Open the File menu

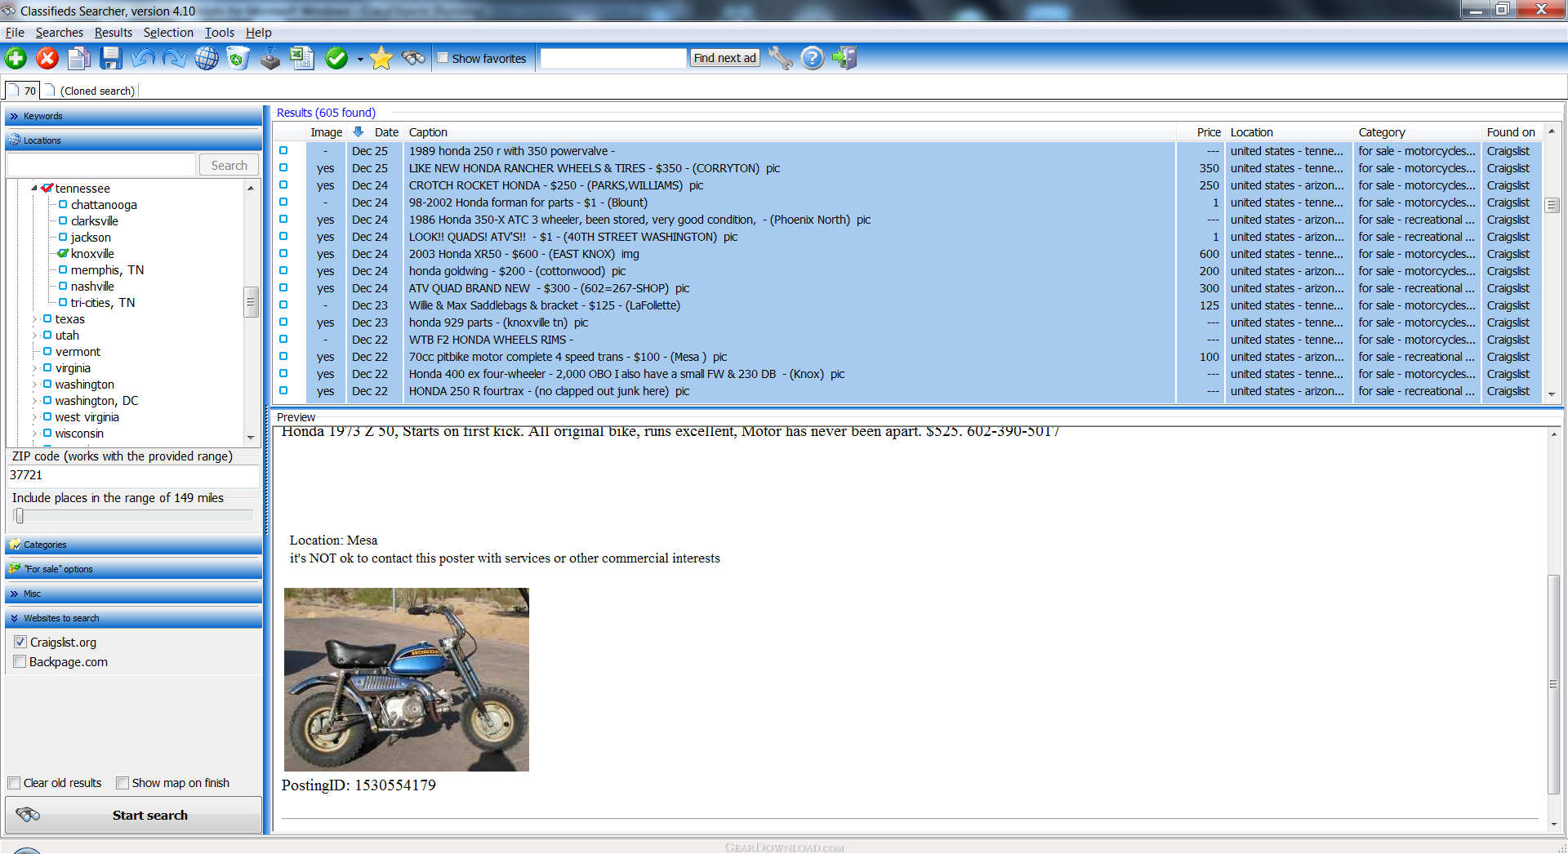coord(15,33)
